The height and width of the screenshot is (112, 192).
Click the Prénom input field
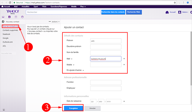106,41
